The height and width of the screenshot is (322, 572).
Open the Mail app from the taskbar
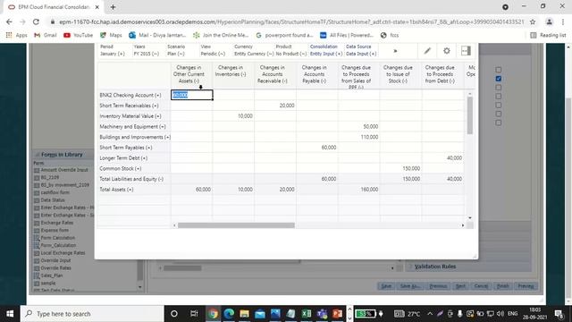click(260, 314)
